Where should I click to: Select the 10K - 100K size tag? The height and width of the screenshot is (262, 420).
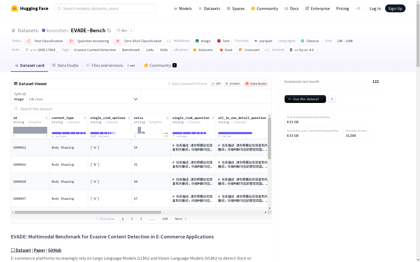click(345, 41)
